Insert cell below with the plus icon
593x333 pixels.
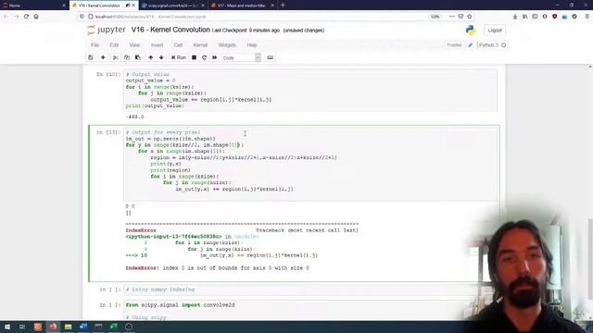click(x=103, y=57)
